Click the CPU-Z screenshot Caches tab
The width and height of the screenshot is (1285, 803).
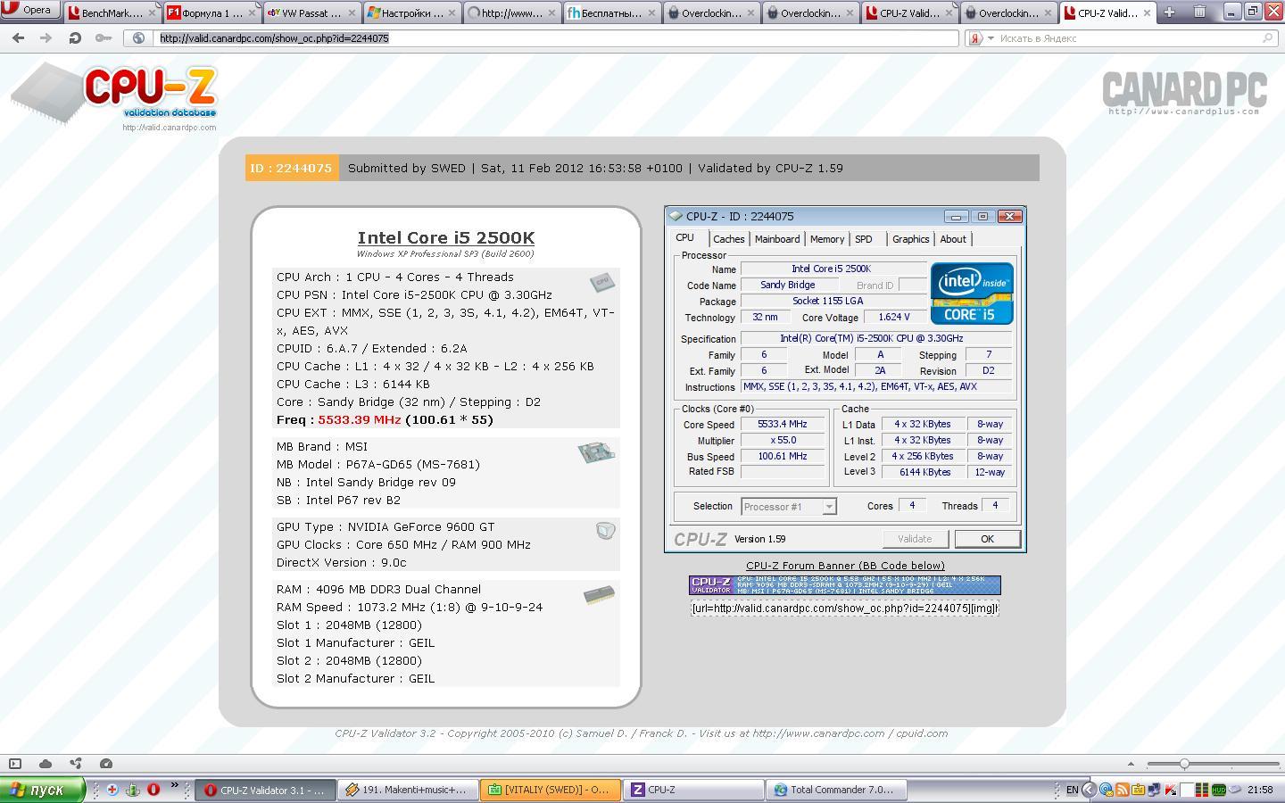[x=728, y=239]
